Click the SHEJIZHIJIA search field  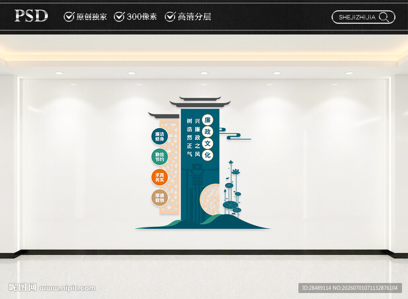363,17
